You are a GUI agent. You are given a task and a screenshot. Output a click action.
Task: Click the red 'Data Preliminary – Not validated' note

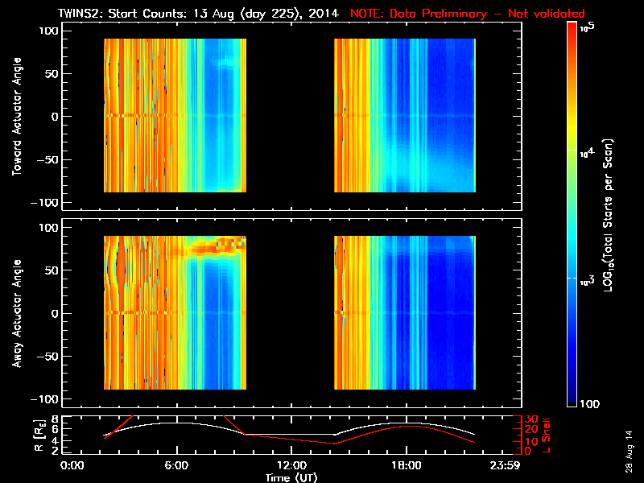[468, 13]
